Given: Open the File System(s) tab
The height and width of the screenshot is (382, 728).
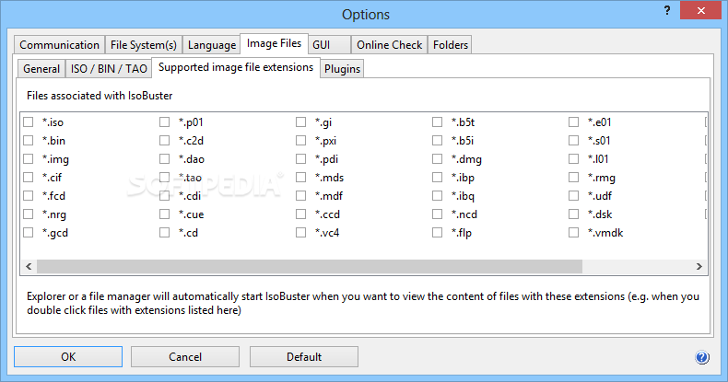Looking at the screenshot, I should [x=144, y=45].
